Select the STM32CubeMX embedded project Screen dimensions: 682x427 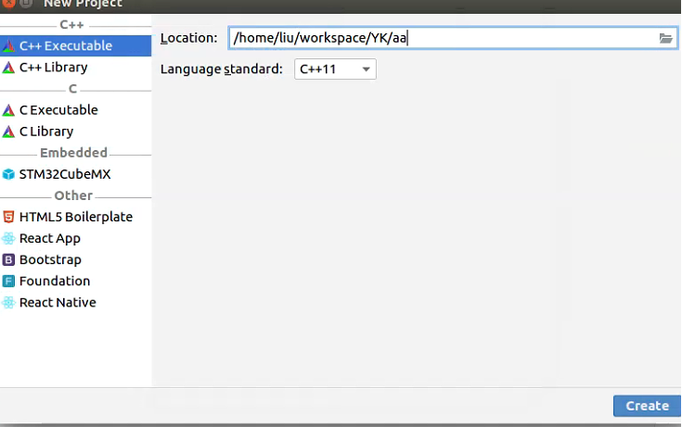point(76,174)
